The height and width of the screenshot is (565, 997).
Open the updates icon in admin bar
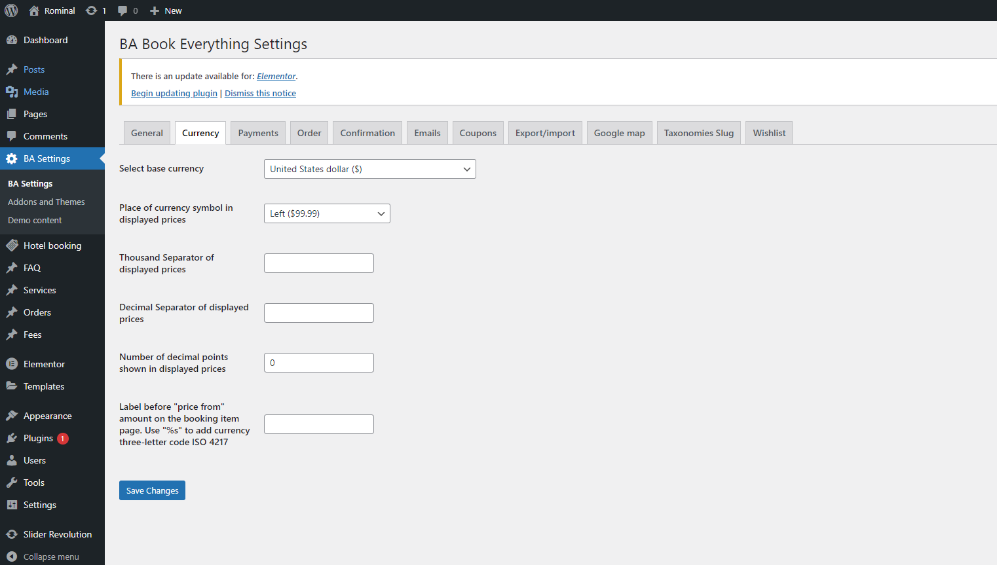(x=92, y=10)
